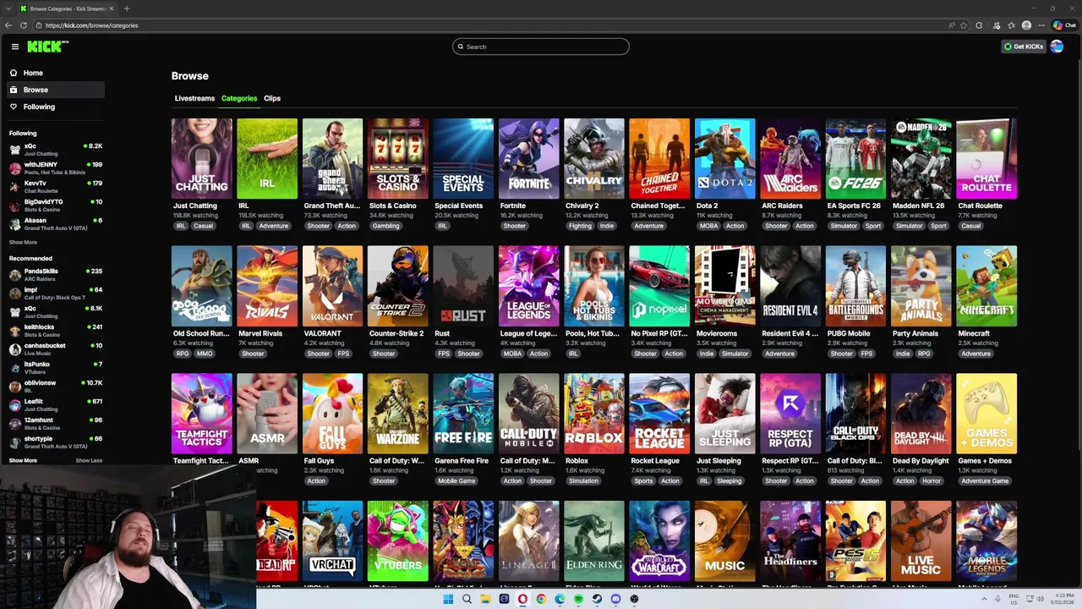
Task: Open the Minecraft category thumbnail
Action: coord(986,286)
